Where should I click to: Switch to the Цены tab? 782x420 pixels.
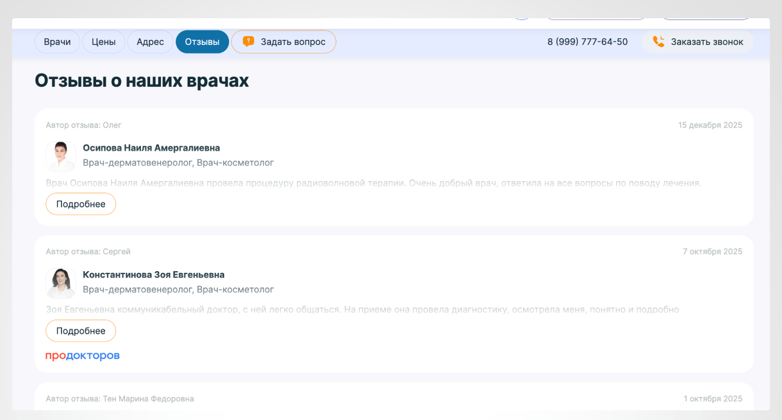(x=104, y=42)
